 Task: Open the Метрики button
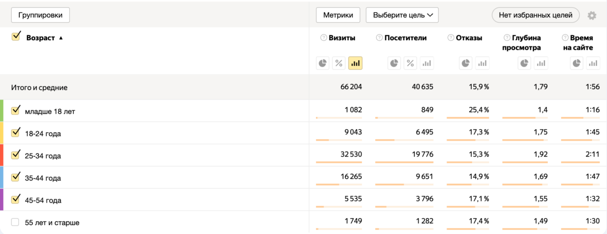[x=338, y=15]
